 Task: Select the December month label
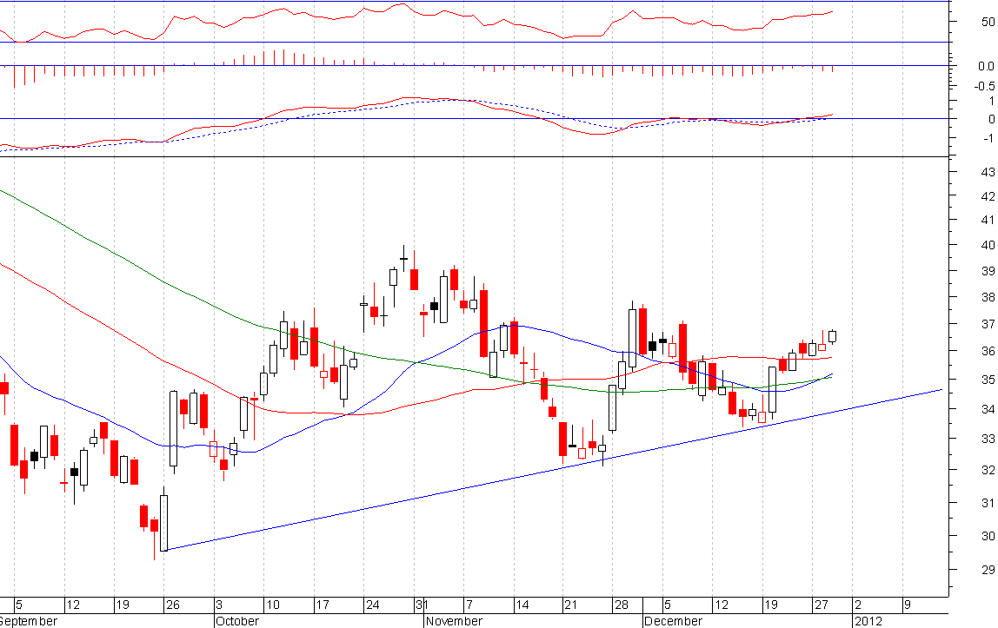[674, 621]
